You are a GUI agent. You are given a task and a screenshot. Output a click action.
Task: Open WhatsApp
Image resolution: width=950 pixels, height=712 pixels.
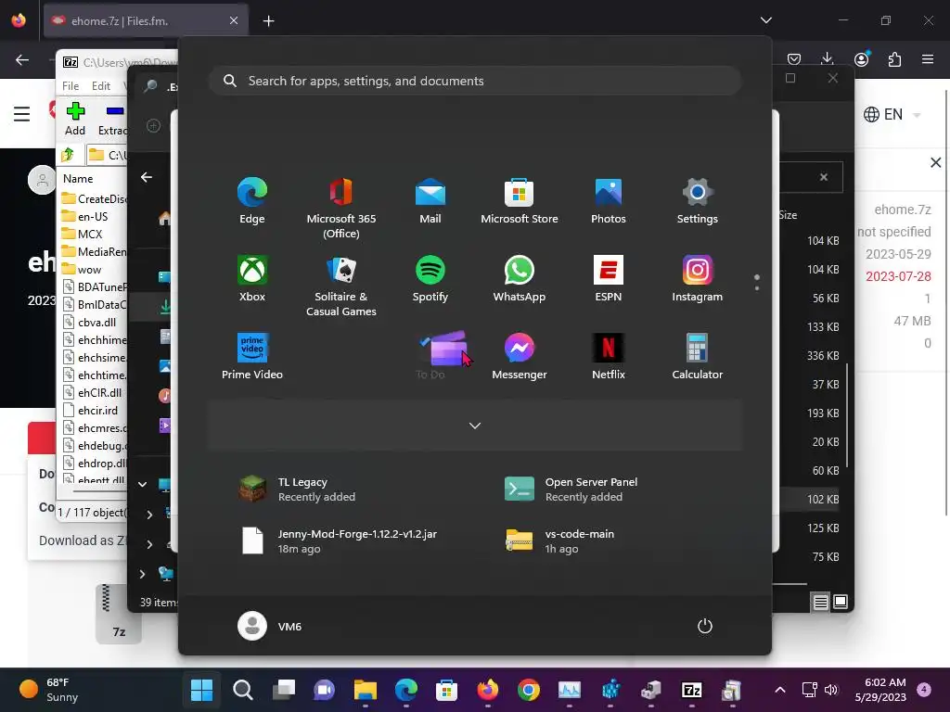520,279
